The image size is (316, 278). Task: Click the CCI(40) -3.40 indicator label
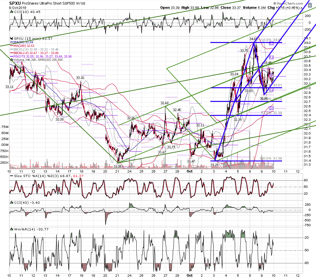(x=25, y=202)
